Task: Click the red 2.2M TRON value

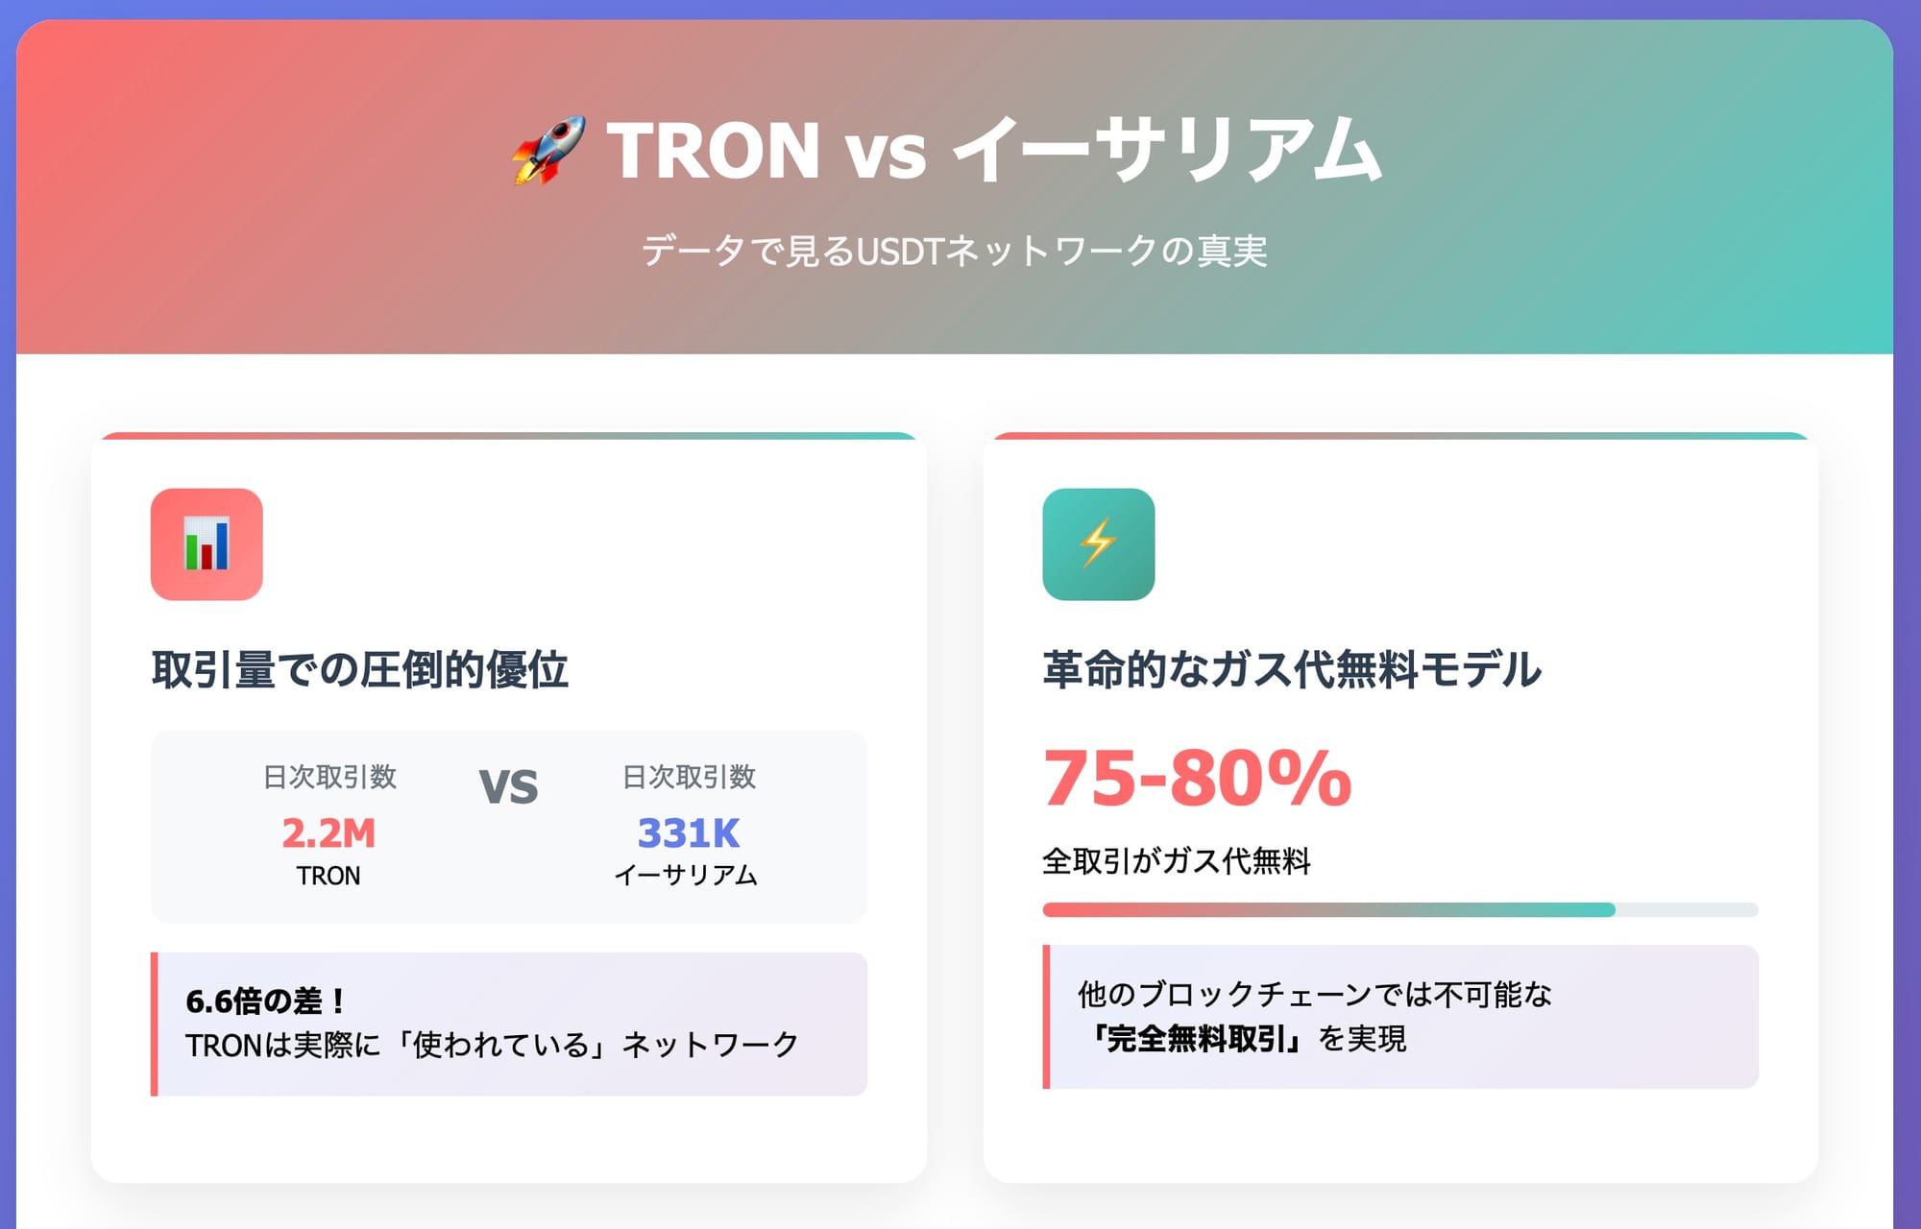Action: [328, 832]
